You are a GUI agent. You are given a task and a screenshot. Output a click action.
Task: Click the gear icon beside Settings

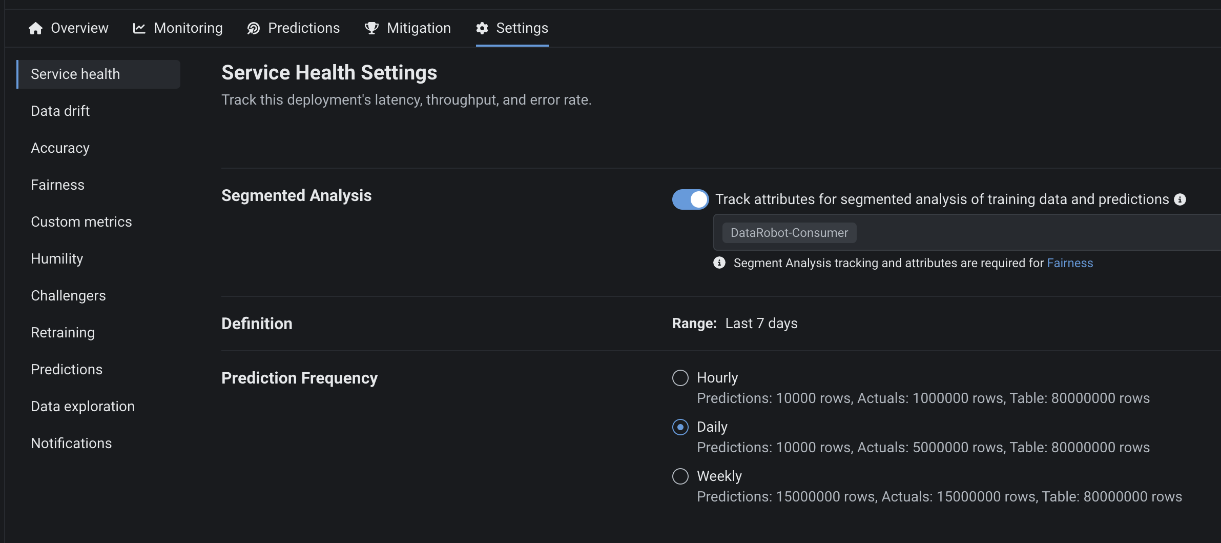click(482, 28)
